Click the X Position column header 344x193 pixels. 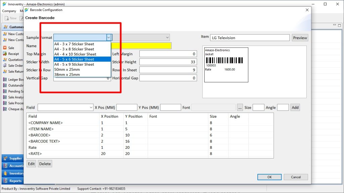(112, 116)
